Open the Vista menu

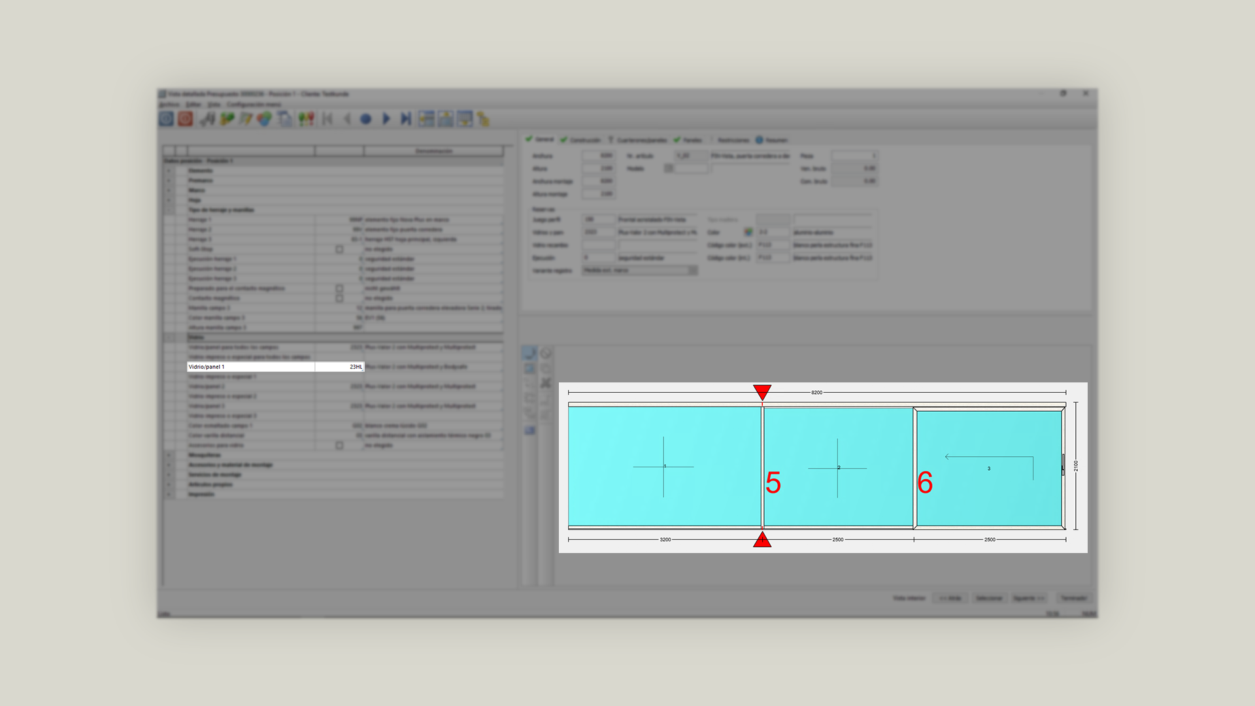pos(214,104)
